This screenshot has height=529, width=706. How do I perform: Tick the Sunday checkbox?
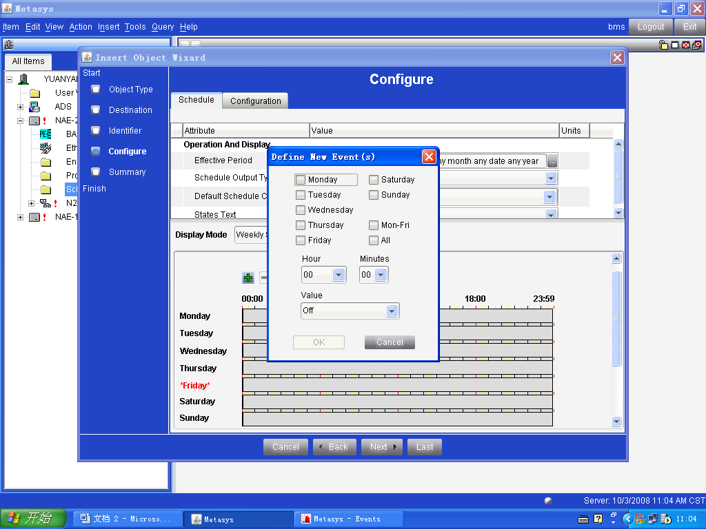tap(374, 195)
